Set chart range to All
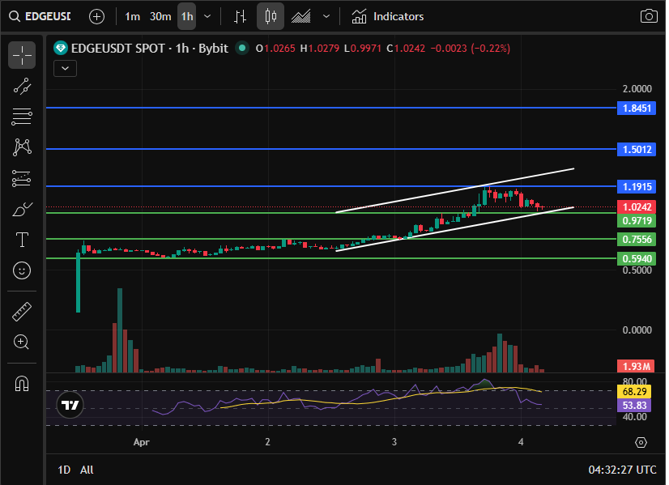669x485 pixels. tap(86, 470)
